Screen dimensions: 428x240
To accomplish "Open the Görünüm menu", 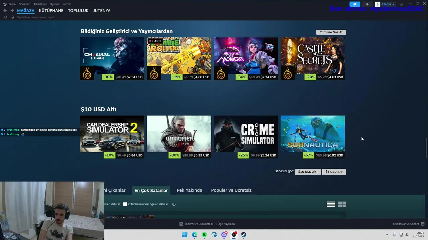I will [x=24, y=4].
